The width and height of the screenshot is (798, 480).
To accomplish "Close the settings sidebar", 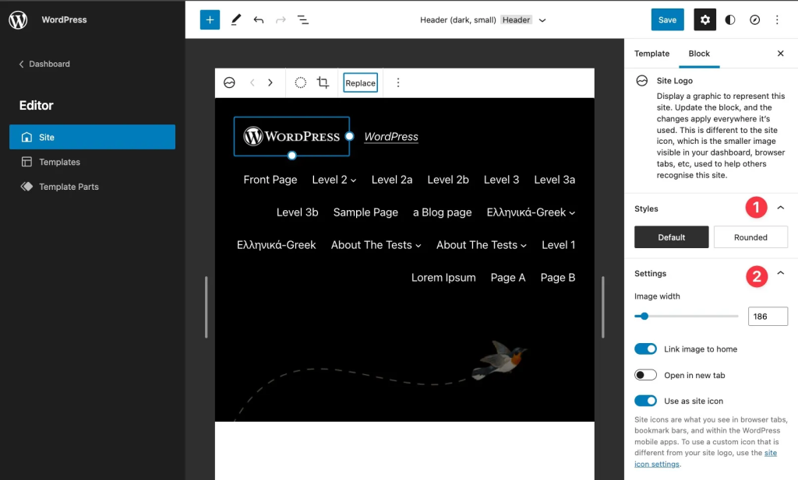I will point(780,54).
